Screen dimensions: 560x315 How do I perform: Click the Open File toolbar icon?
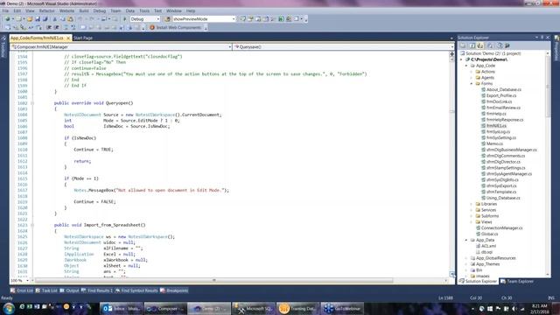[30, 19]
